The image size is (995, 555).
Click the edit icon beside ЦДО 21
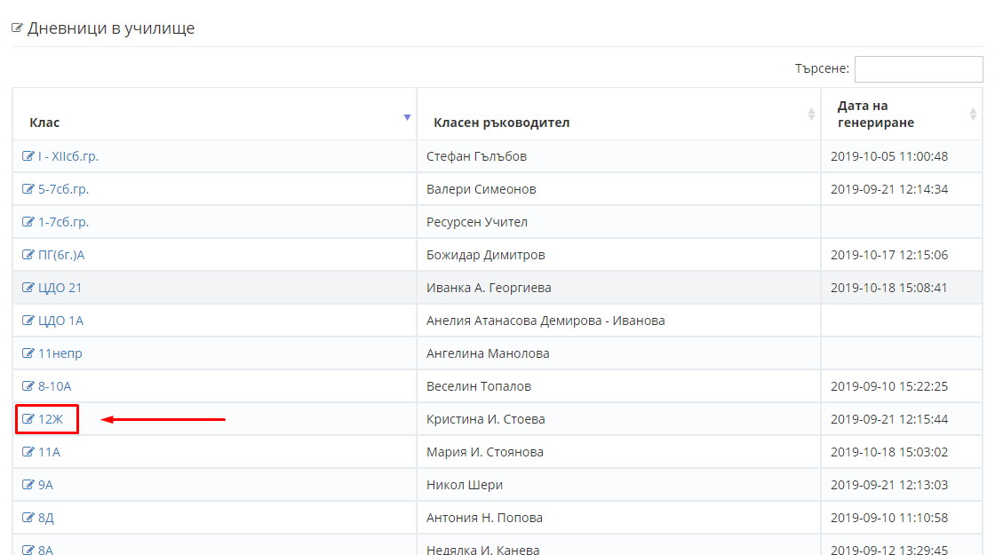[28, 288]
